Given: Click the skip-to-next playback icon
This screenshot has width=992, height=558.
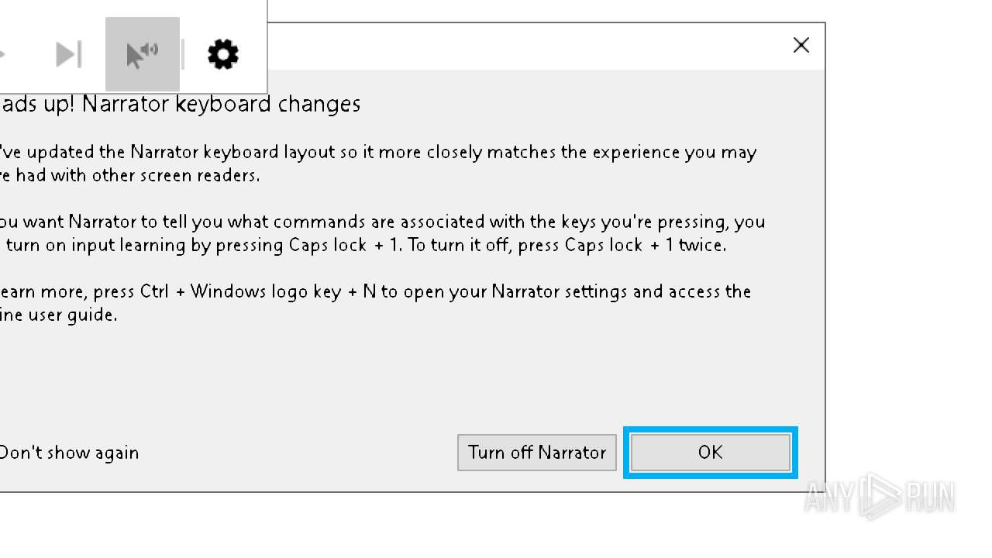Looking at the screenshot, I should click(x=68, y=54).
